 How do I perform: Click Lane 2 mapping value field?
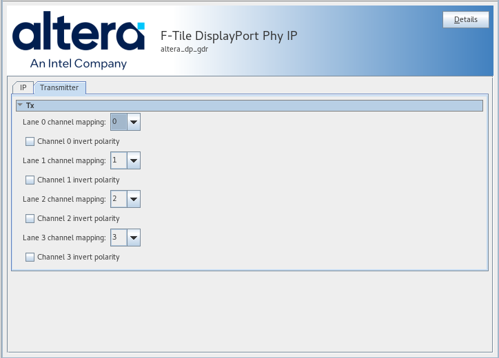(119, 199)
